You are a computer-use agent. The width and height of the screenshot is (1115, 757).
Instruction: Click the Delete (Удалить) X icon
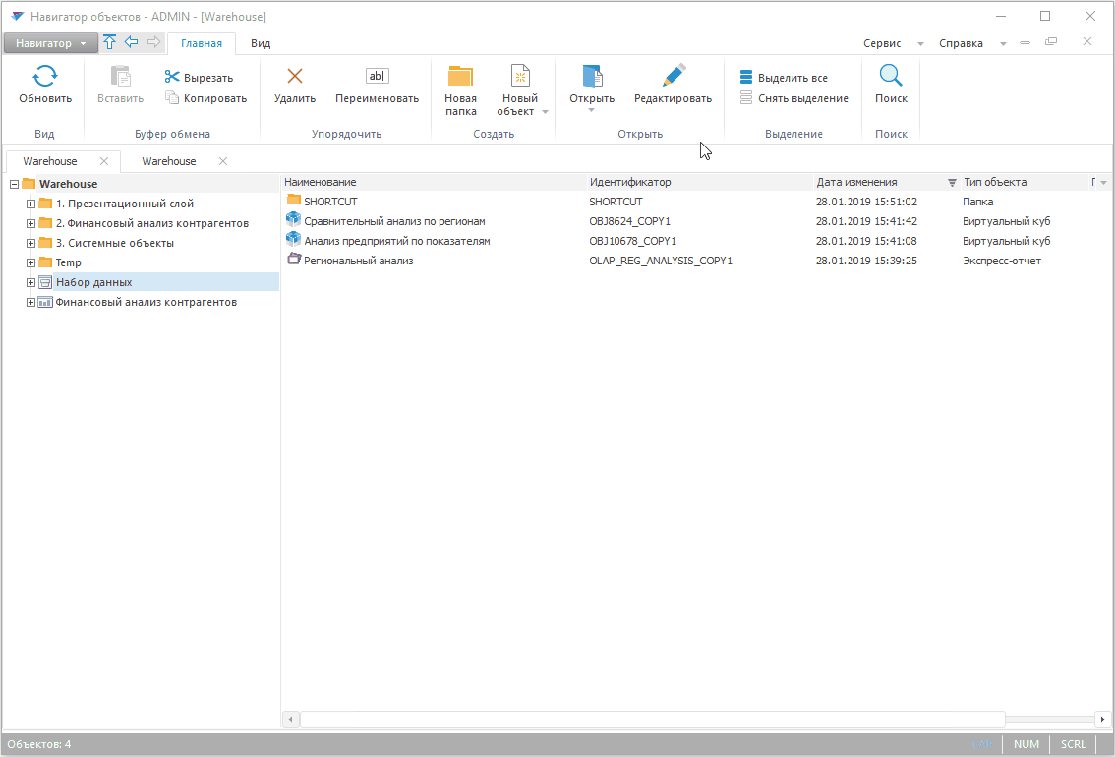294,78
